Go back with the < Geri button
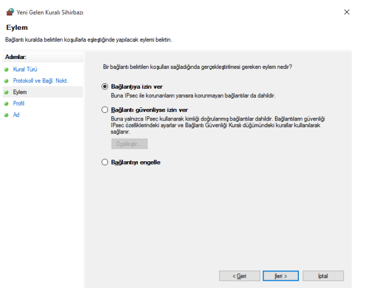Image resolution: width=365 pixels, height=294 pixels. (239, 276)
